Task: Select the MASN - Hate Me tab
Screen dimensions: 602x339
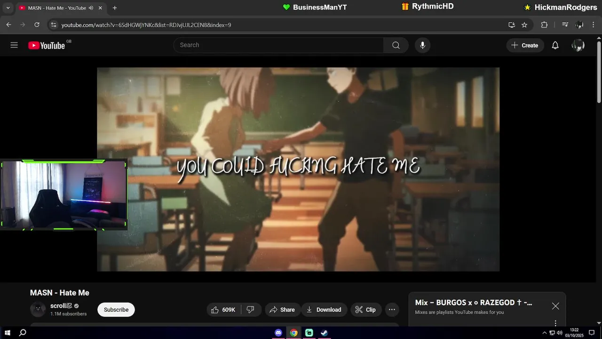Action: tap(56, 8)
